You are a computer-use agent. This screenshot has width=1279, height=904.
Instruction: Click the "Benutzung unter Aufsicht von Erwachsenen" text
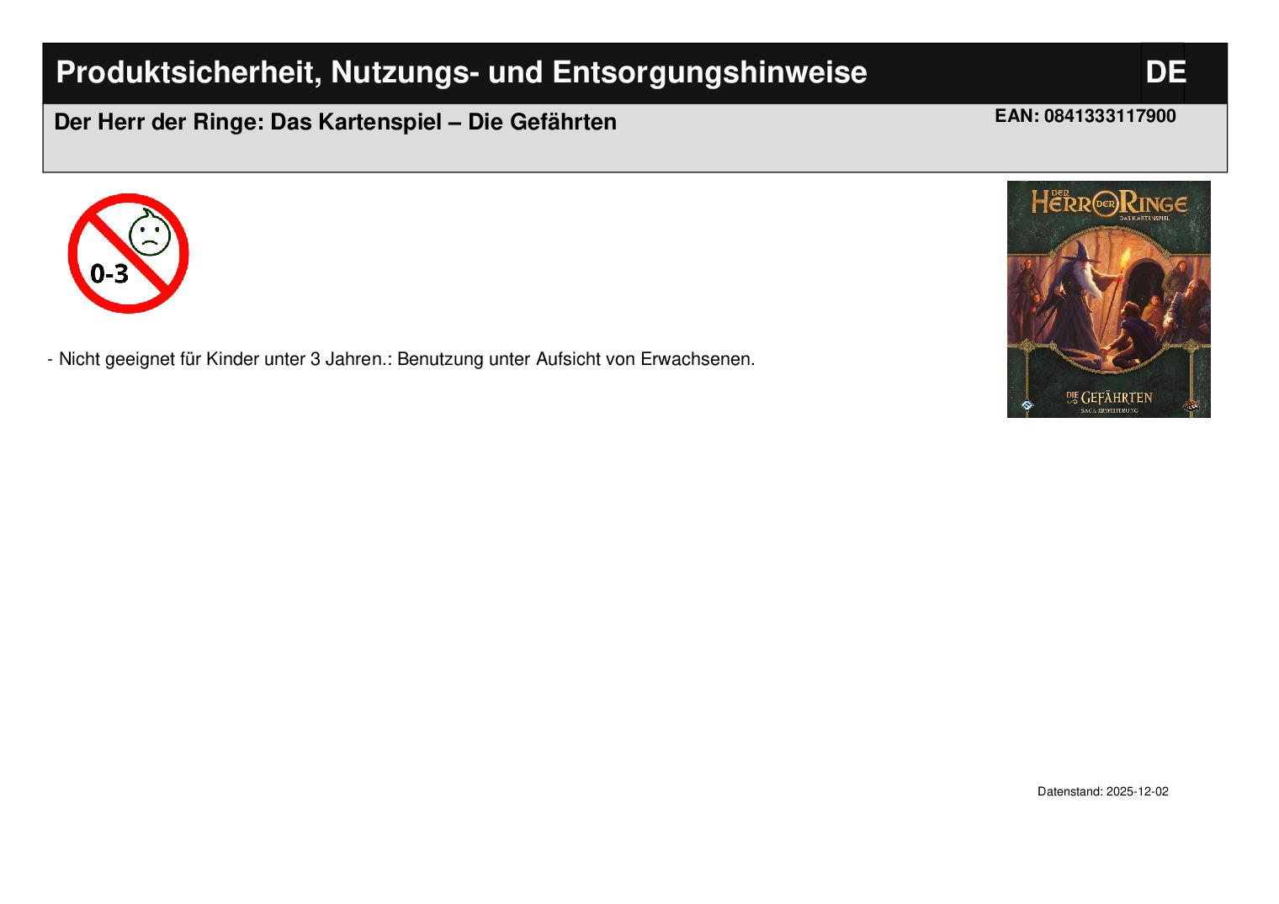[x=576, y=359]
